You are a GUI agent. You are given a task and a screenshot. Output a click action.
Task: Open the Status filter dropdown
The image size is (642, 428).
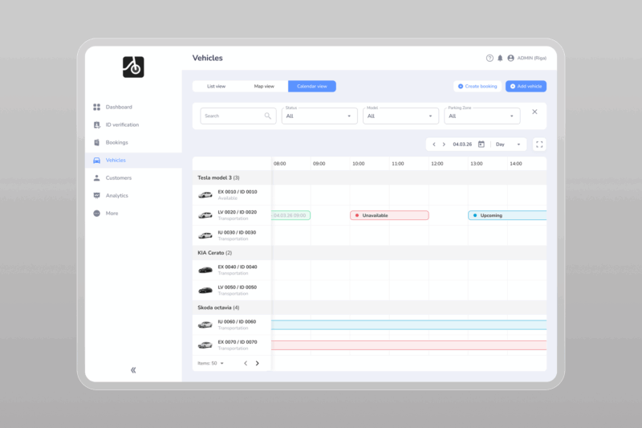pos(319,116)
